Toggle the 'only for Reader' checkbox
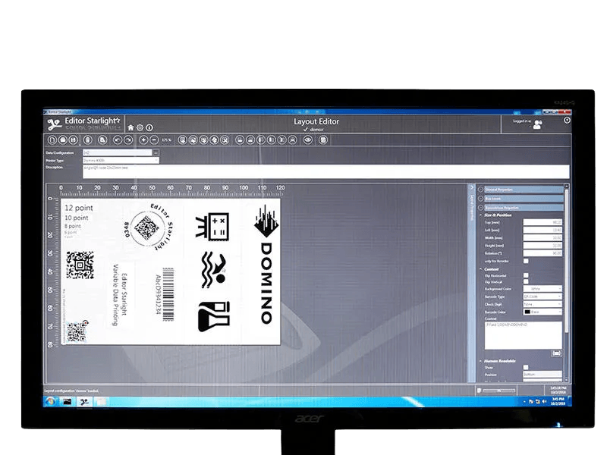 pos(526,261)
